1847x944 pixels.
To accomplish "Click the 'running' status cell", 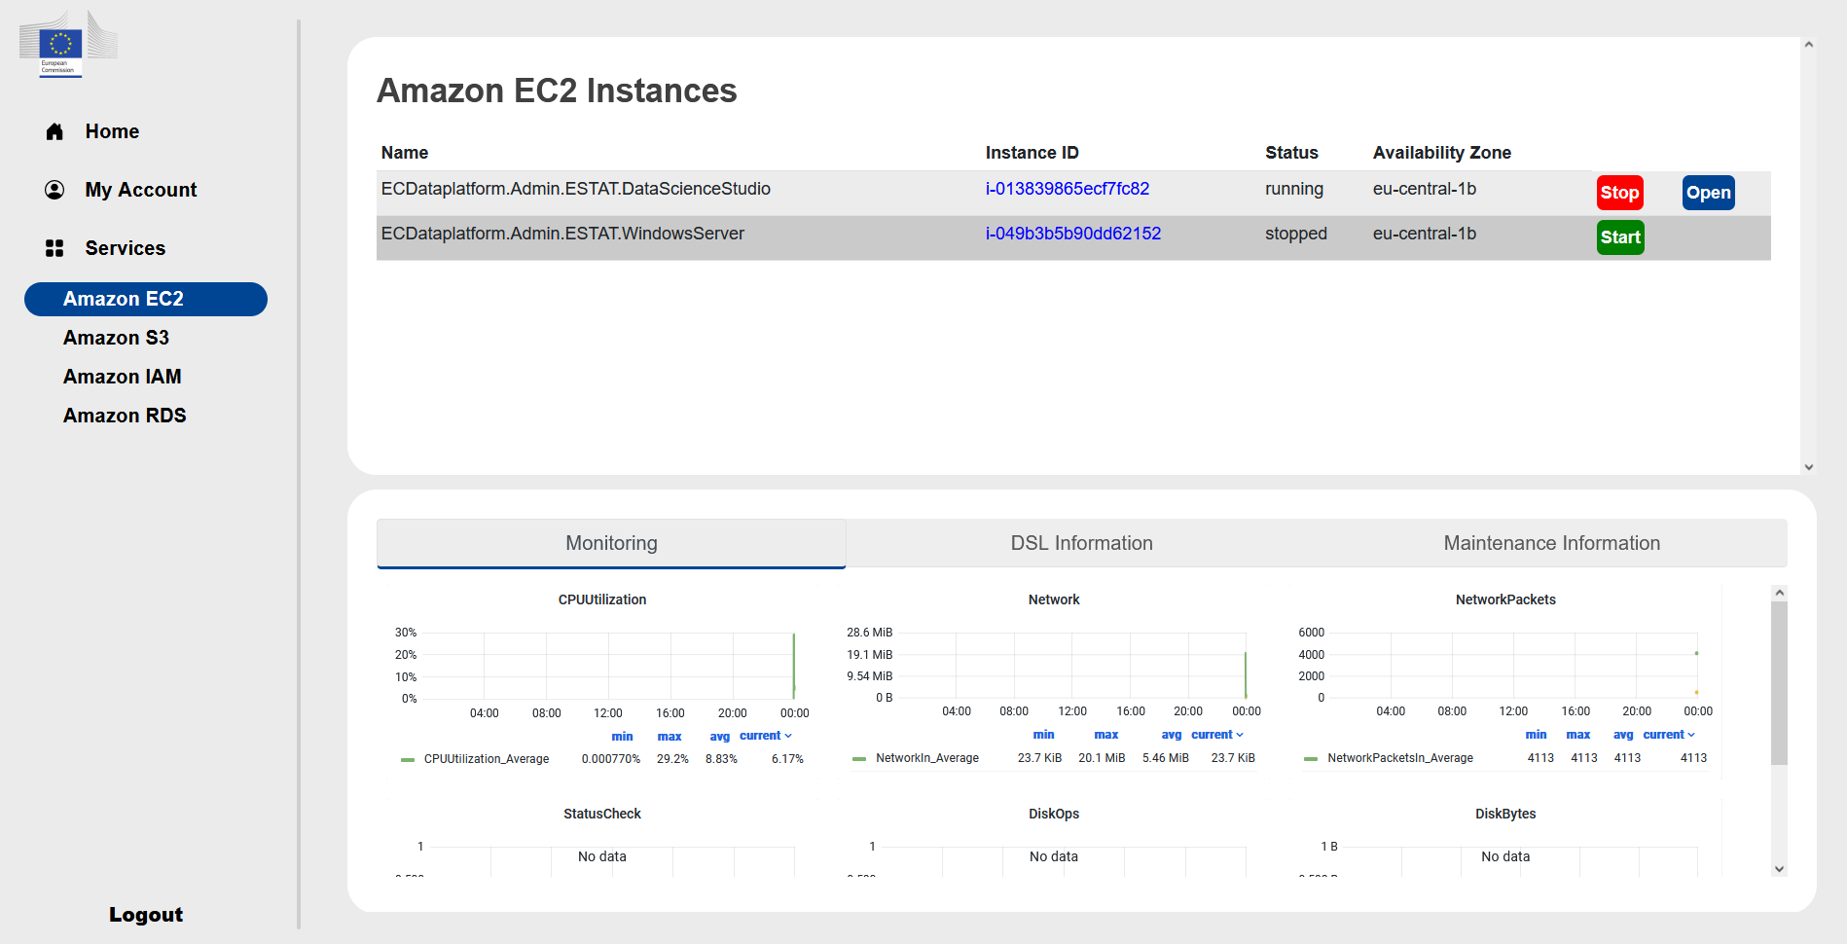I will [1293, 189].
